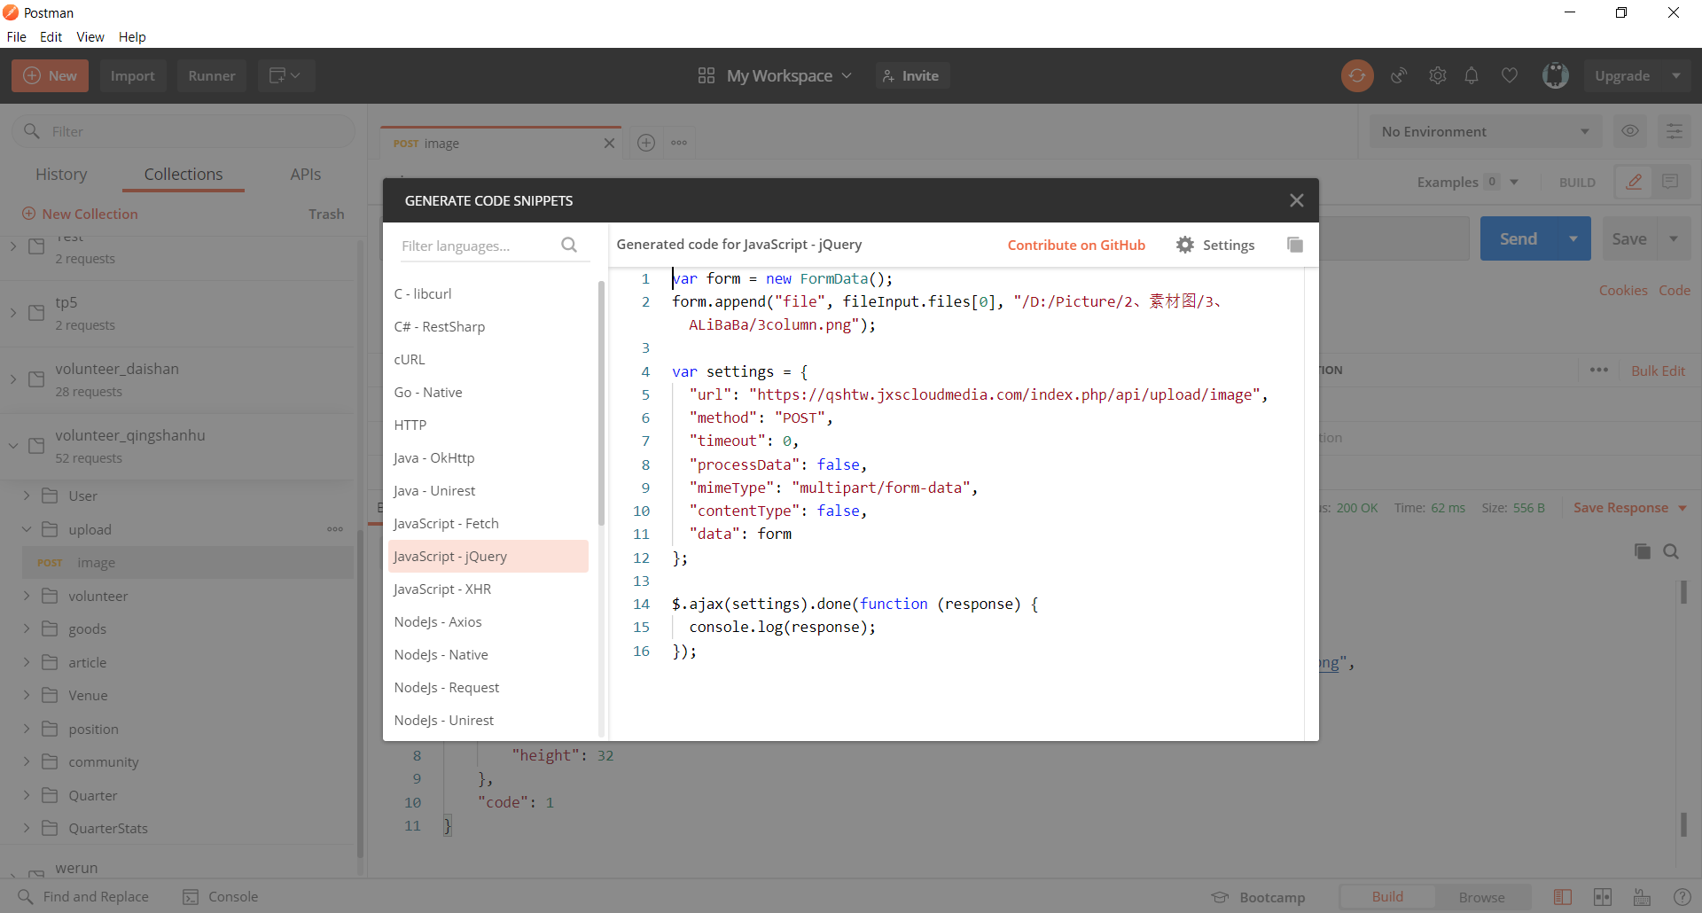The image size is (1702, 913).
Task: Open Contribute on GitHub link
Action: [x=1076, y=245]
